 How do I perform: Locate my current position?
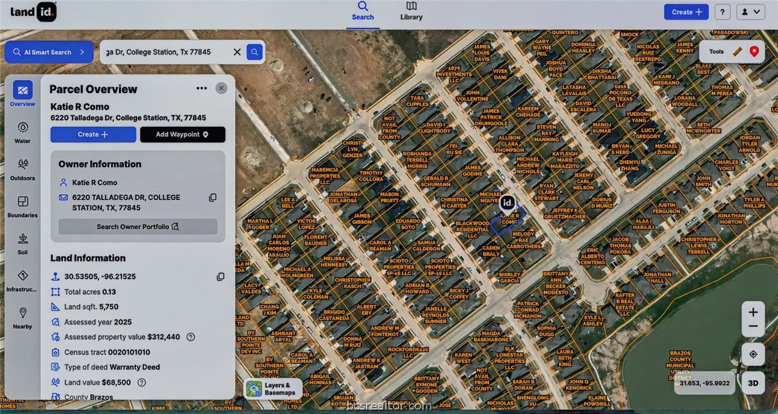tap(753, 354)
